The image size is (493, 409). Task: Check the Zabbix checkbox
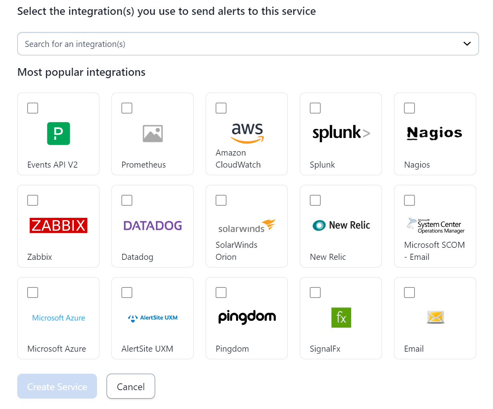click(x=33, y=200)
